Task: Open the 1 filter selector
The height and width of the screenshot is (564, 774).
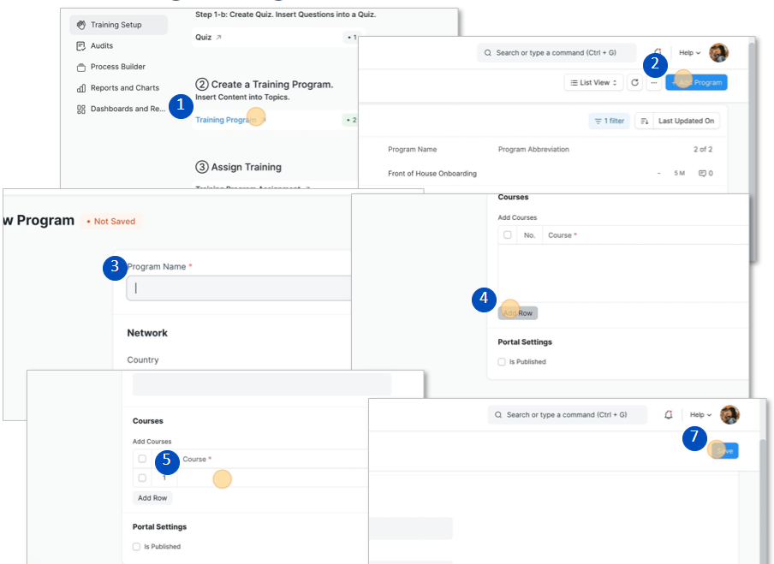Action: point(609,122)
